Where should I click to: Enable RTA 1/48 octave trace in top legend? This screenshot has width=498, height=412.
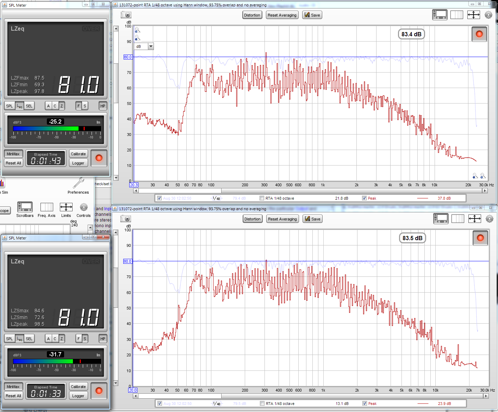pyautogui.click(x=262, y=198)
